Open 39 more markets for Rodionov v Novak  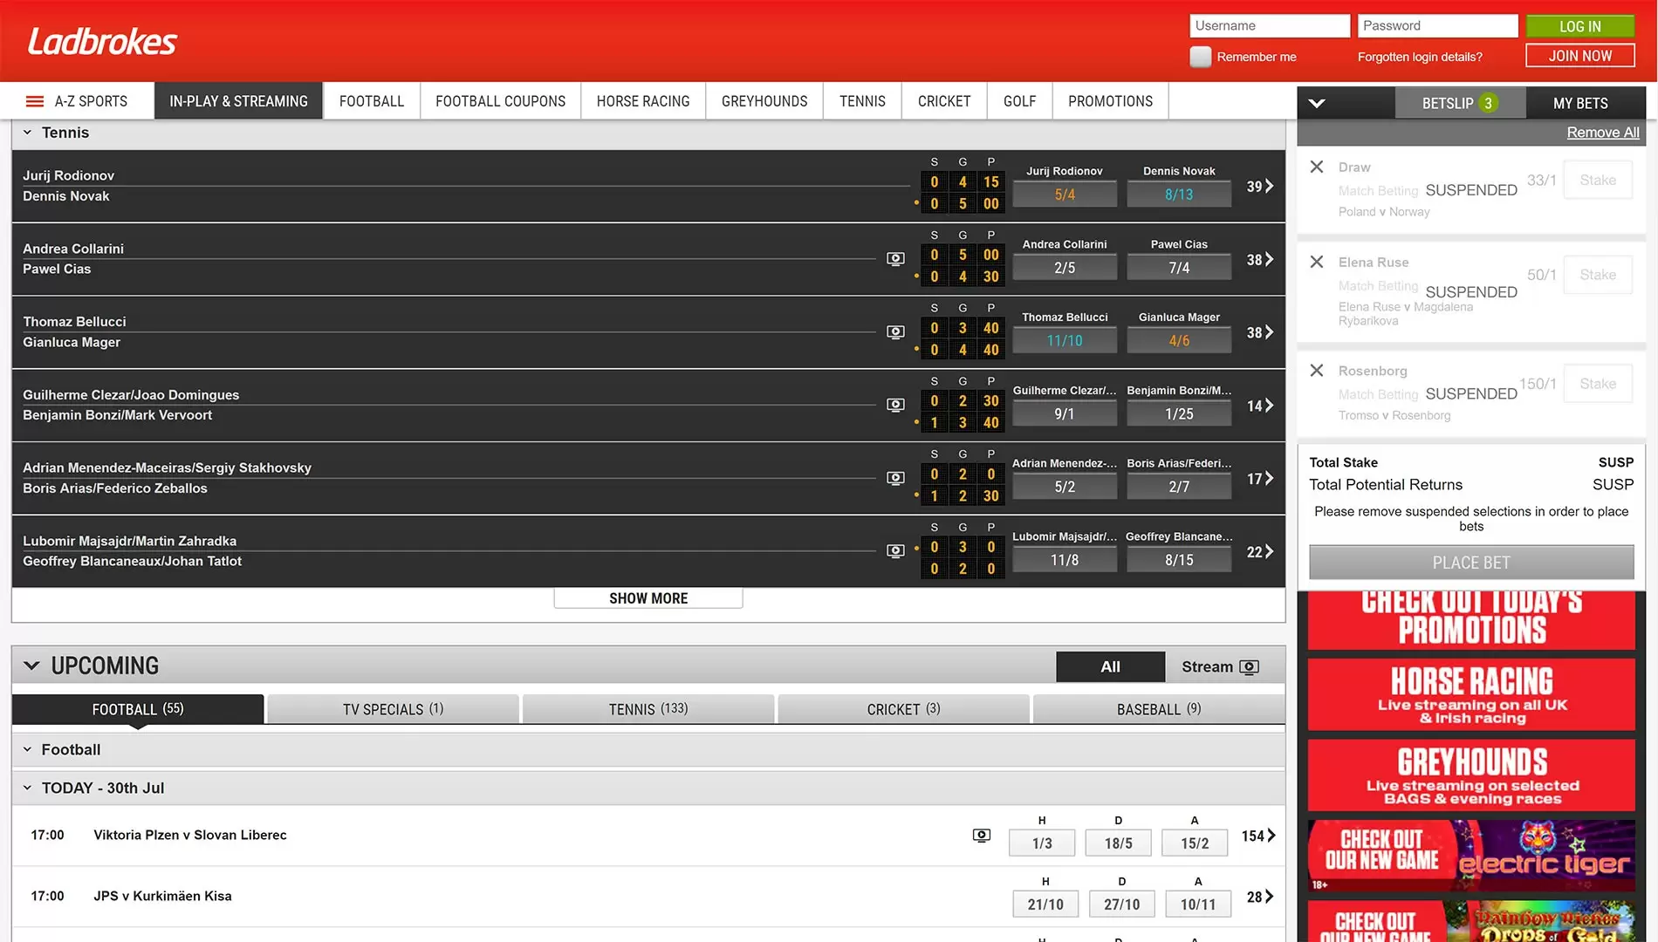(x=1260, y=187)
